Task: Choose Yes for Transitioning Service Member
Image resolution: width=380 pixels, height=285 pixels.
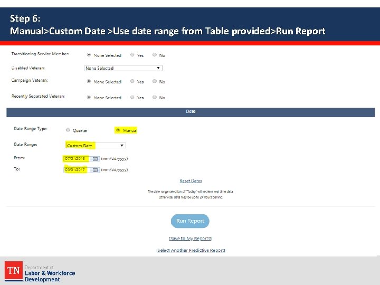Action: [x=132, y=55]
